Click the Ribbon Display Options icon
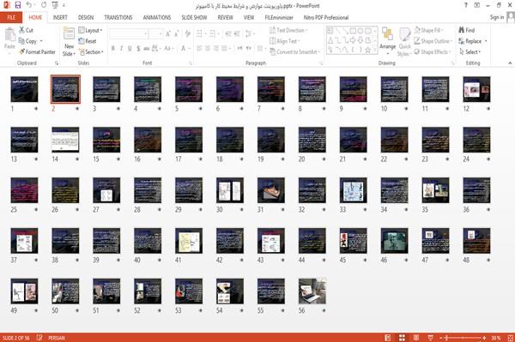515x342 pixels. point(477,5)
